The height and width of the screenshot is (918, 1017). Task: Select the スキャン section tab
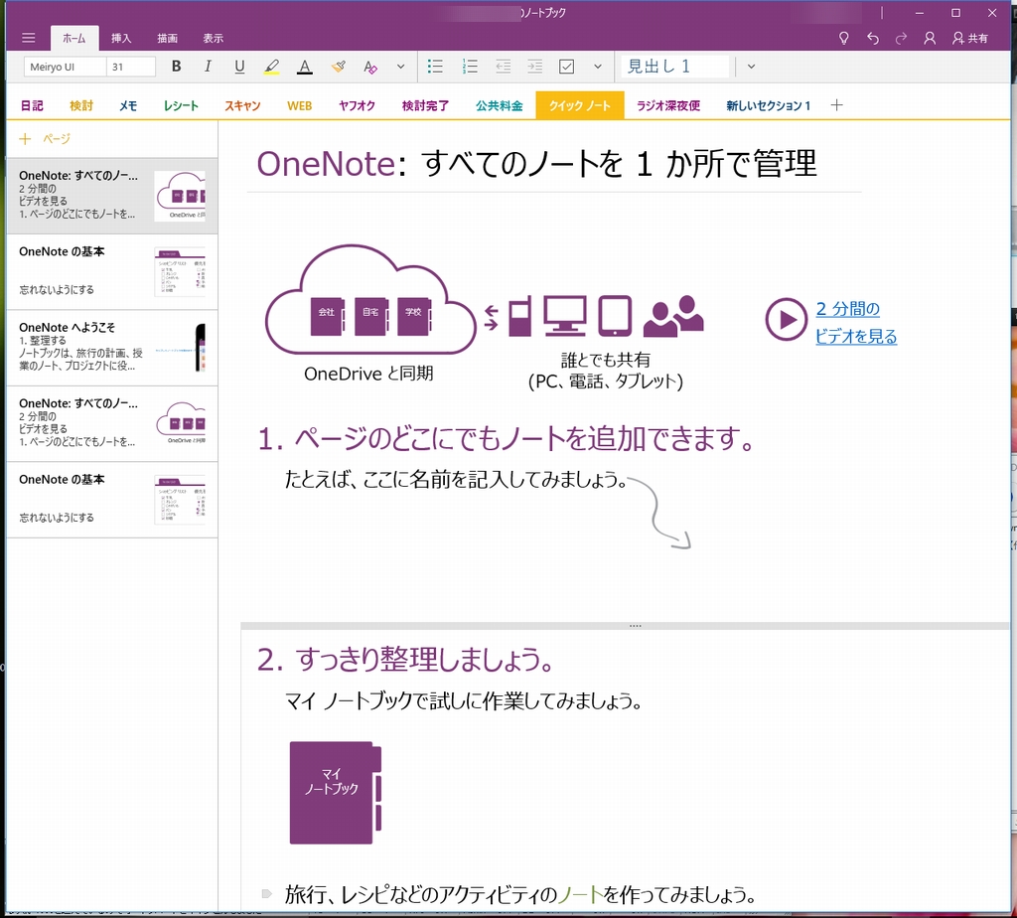242,105
